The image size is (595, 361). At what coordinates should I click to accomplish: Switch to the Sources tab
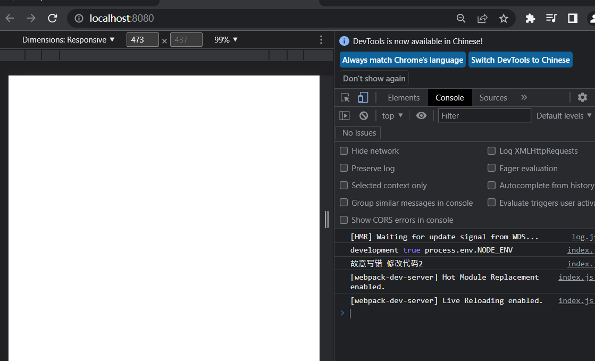click(493, 97)
